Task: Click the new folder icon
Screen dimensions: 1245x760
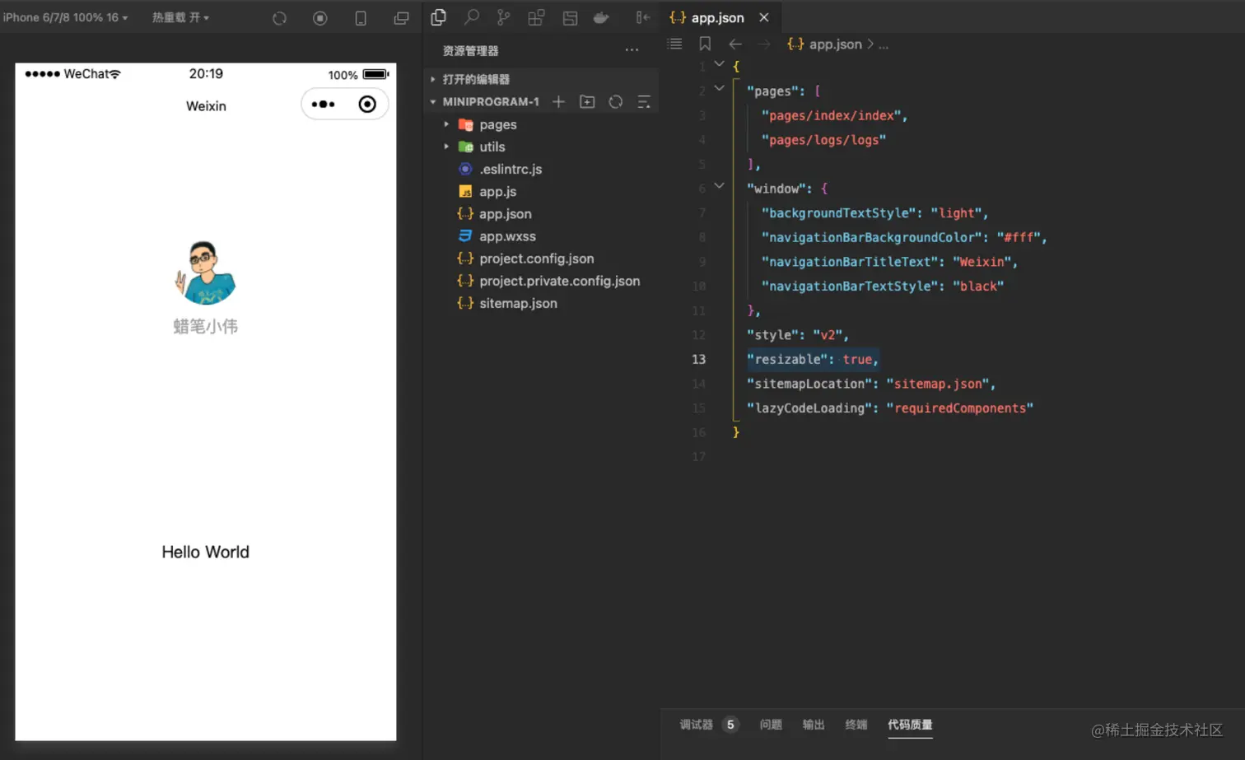Action: [587, 102]
